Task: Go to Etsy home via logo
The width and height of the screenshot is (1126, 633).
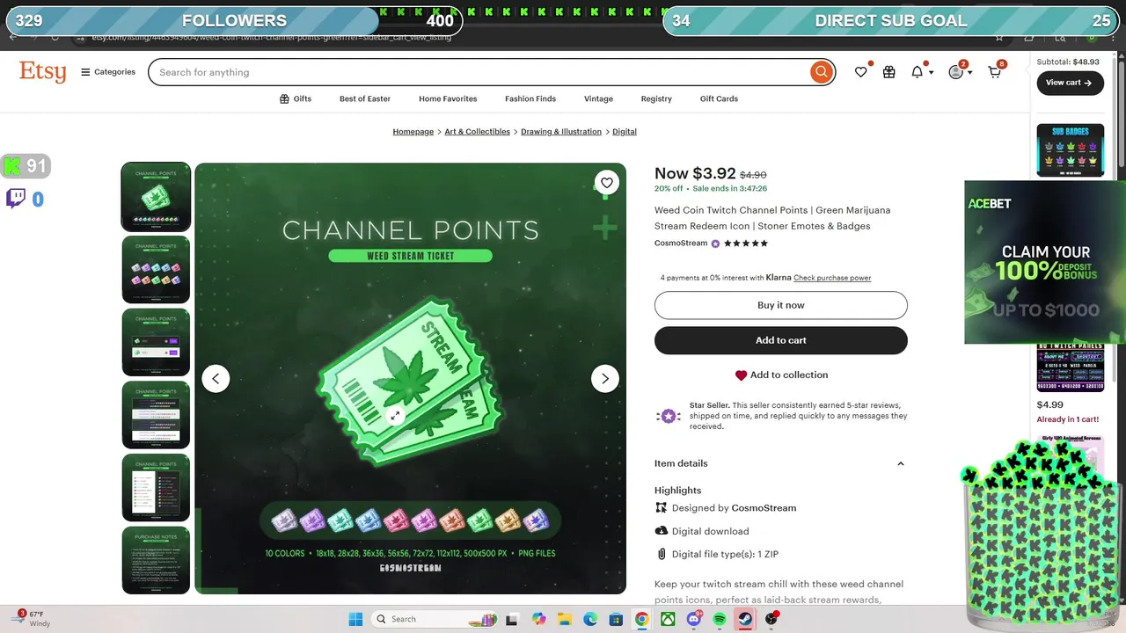Action: 43,72
